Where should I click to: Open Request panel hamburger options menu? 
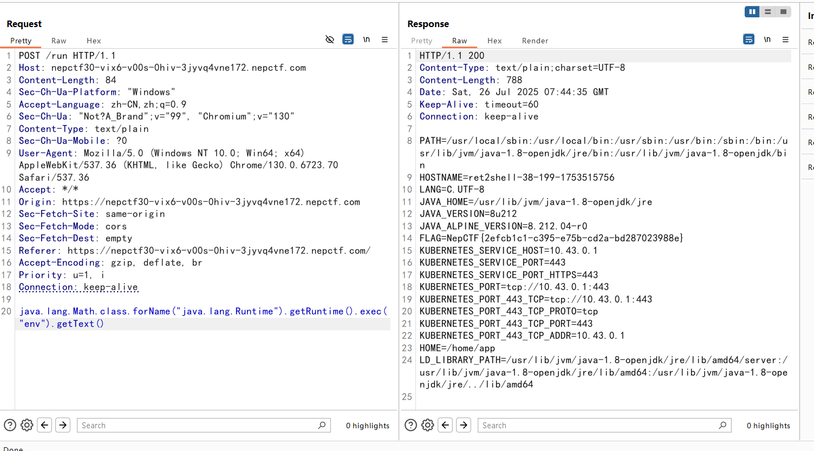[385, 40]
